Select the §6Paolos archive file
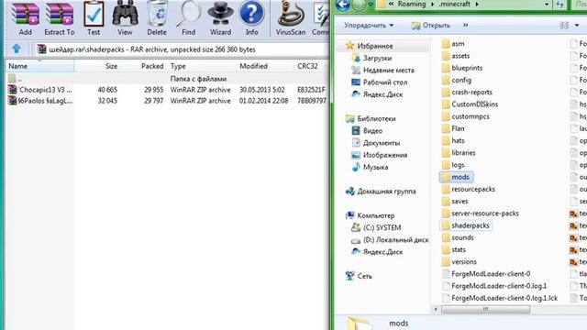The image size is (587, 330). 167,101
